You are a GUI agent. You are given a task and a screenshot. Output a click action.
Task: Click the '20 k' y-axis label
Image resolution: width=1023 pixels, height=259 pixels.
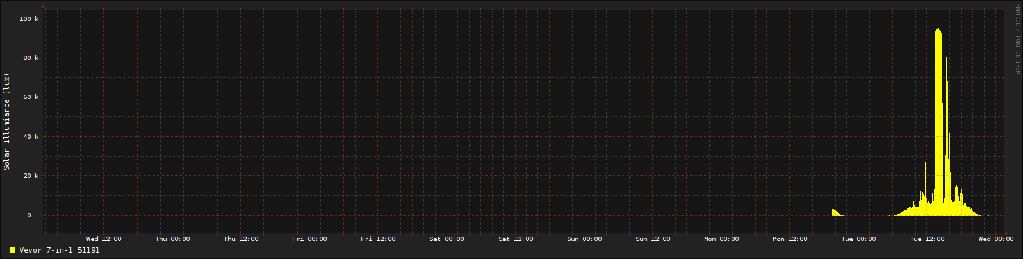click(31, 176)
